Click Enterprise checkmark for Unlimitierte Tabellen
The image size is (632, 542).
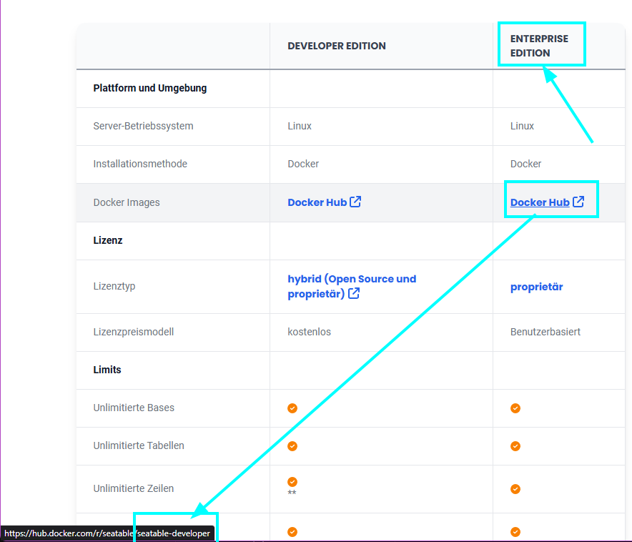(515, 446)
